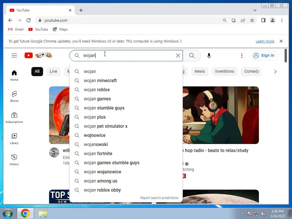Click the Sign in button

264,56
